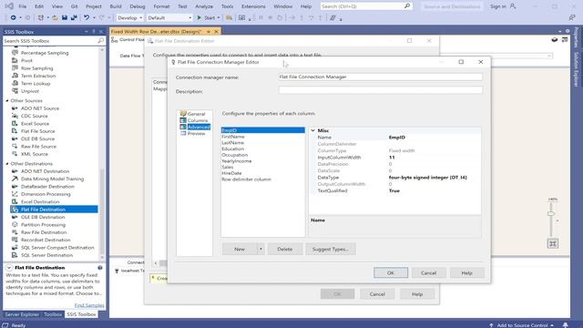This screenshot has height=328, width=583.
Task: Click the Suggest Types button
Action: coord(330,249)
